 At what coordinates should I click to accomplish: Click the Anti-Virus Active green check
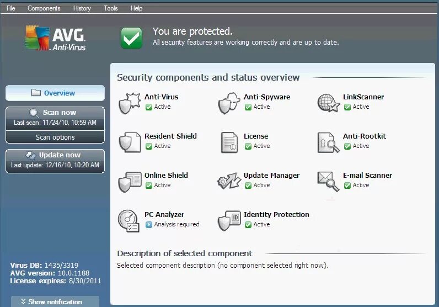click(x=149, y=107)
